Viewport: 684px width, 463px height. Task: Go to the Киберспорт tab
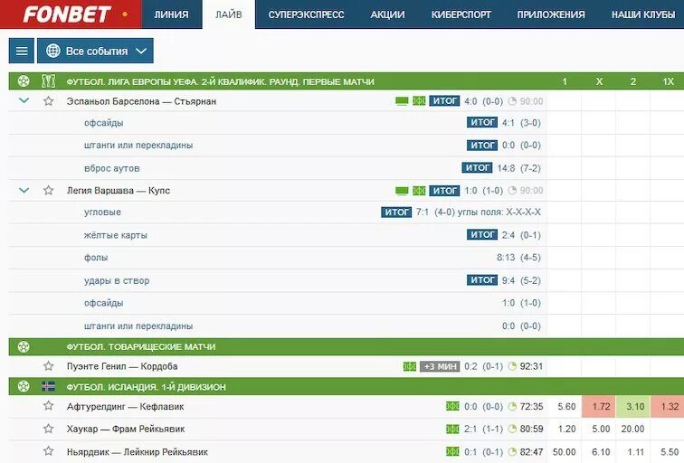[x=461, y=14]
